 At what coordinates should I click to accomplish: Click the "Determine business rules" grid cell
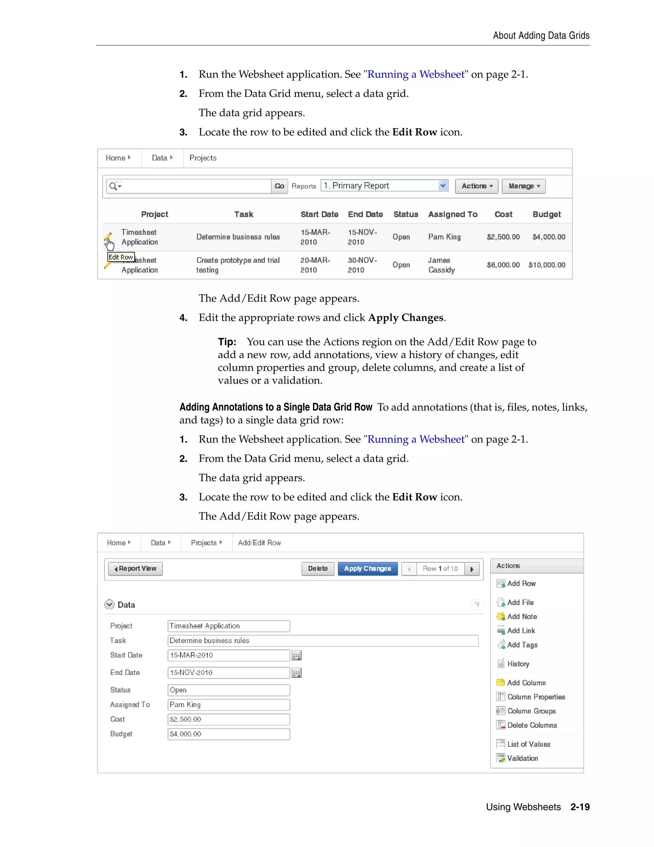click(238, 237)
